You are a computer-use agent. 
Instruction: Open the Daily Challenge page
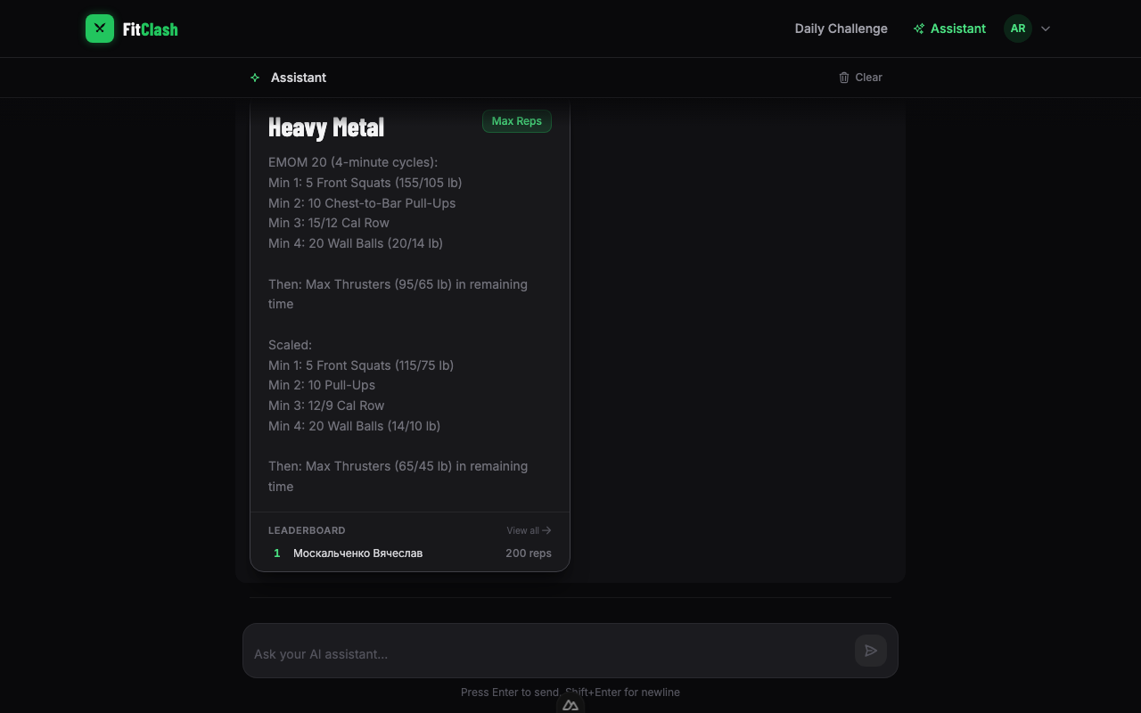click(x=841, y=29)
